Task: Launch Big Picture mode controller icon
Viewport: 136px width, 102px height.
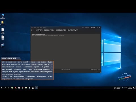Action: (94, 27)
